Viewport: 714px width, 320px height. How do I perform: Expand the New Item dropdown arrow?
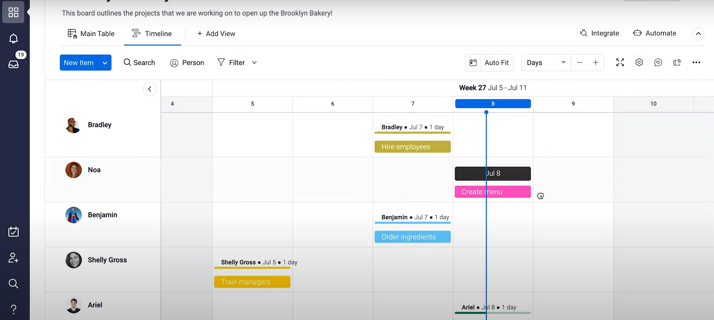click(105, 63)
